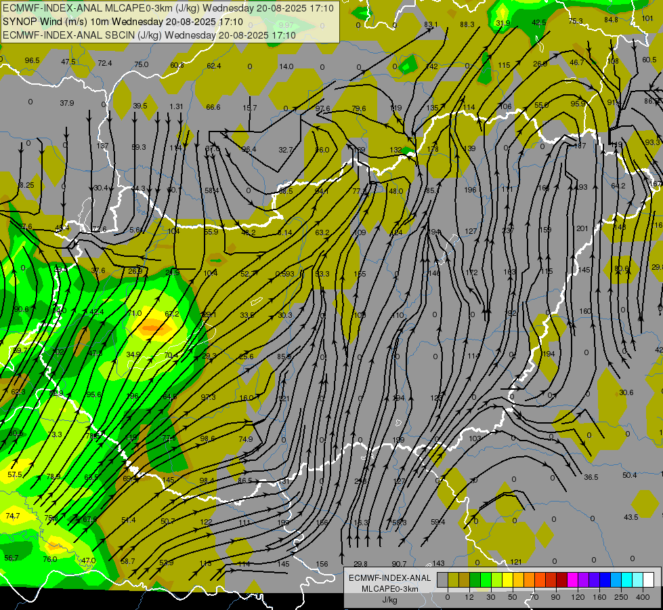
Task: Click the map value 43.5
Action: pyautogui.click(x=631, y=517)
